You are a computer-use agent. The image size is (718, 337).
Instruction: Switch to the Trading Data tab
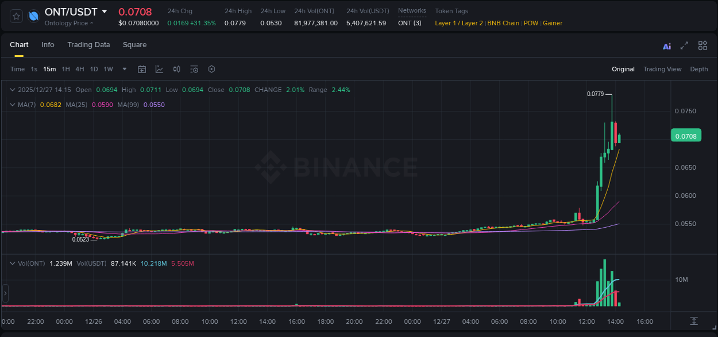coord(88,44)
